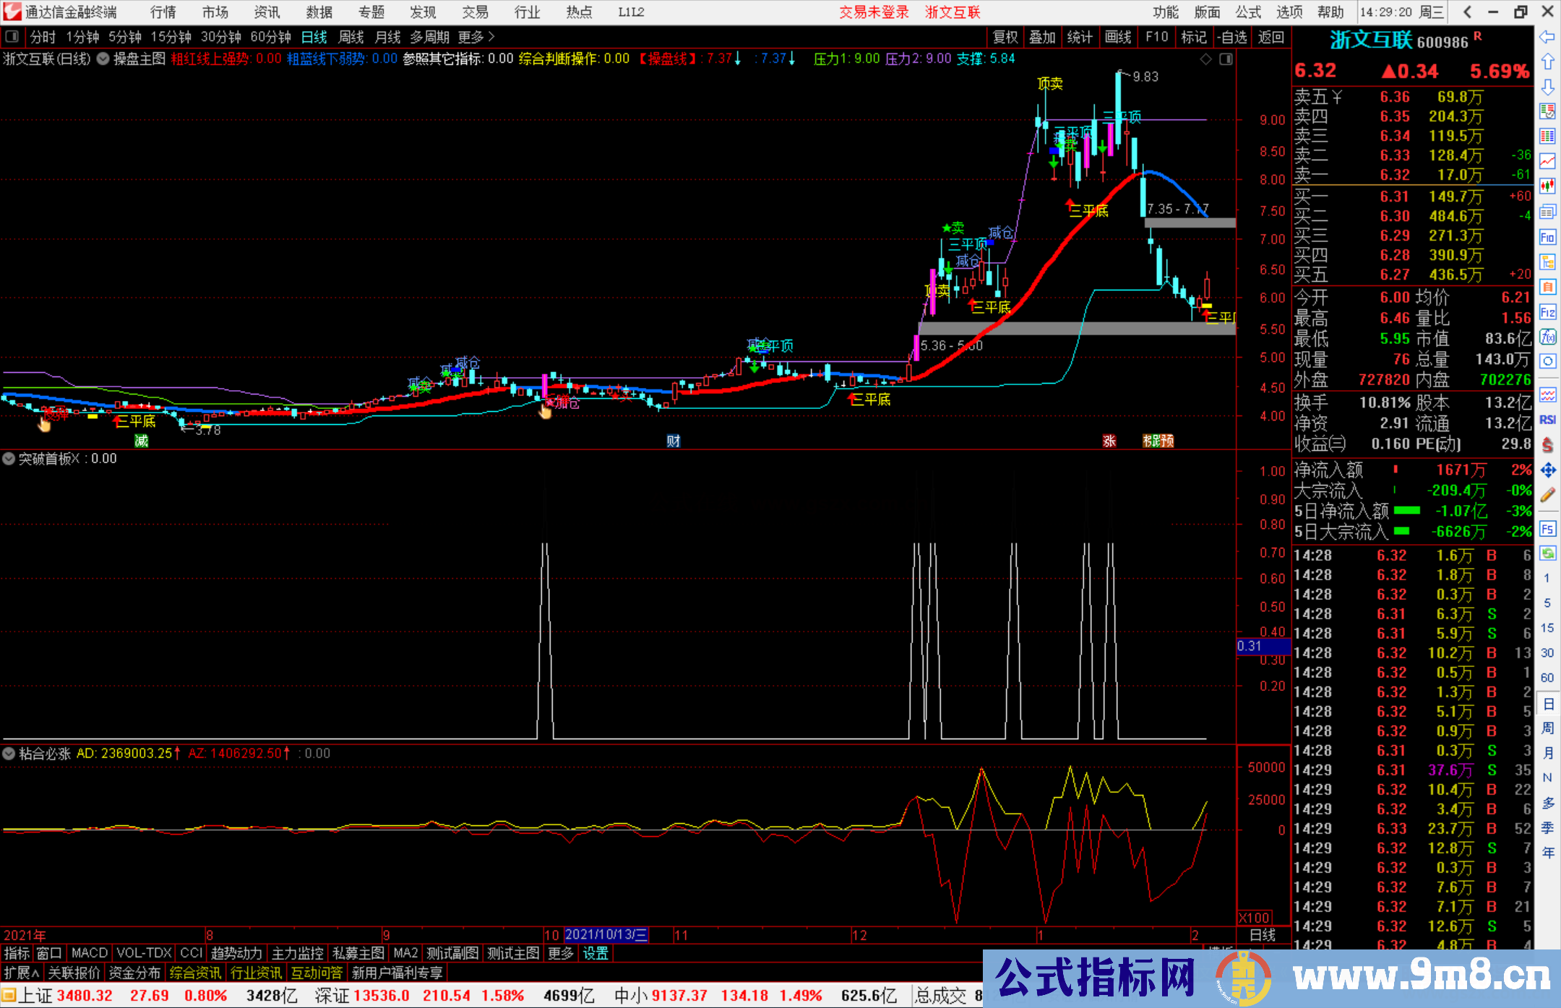1561x1008 pixels.
Task: Click the 画线 drawing button
Action: click(x=1118, y=37)
